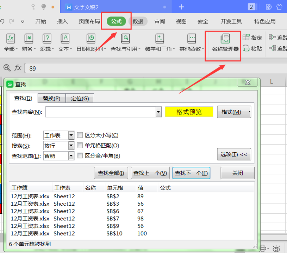The height and width of the screenshot is (253, 287).
Task: Open the 页面布局 ribbon tab
Action: pyautogui.click(x=89, y=21)
